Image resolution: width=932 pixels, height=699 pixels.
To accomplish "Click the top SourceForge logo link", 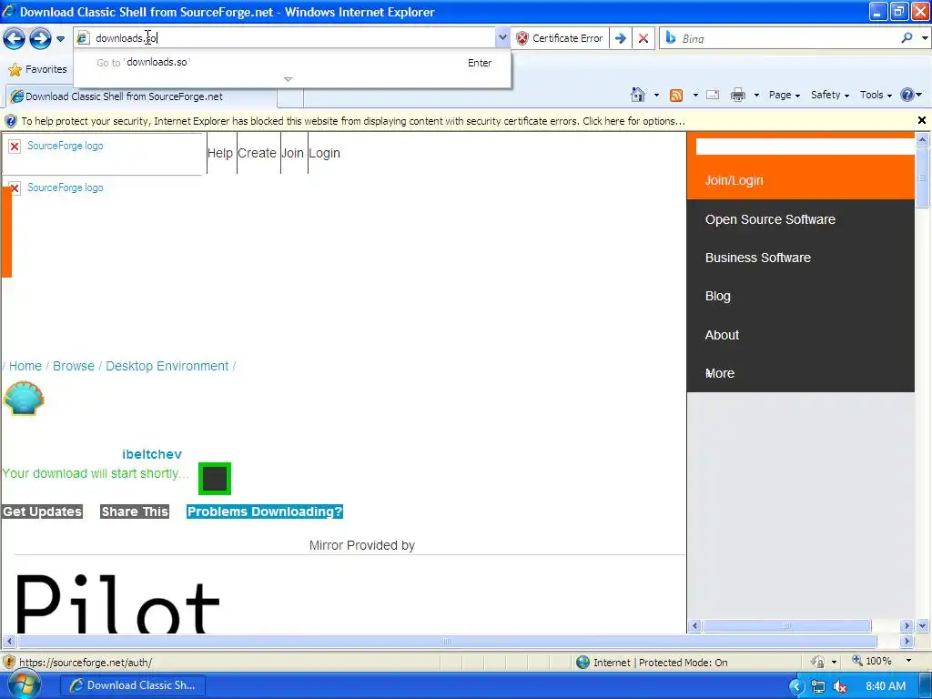I will click(65, 146).
